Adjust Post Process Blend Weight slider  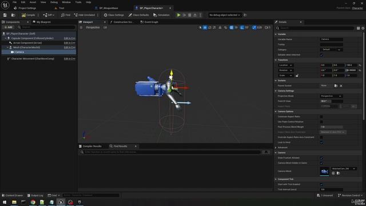coord(332,127)
